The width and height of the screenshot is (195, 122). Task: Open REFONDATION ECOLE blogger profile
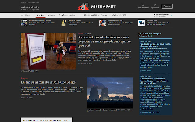[151, 112]
